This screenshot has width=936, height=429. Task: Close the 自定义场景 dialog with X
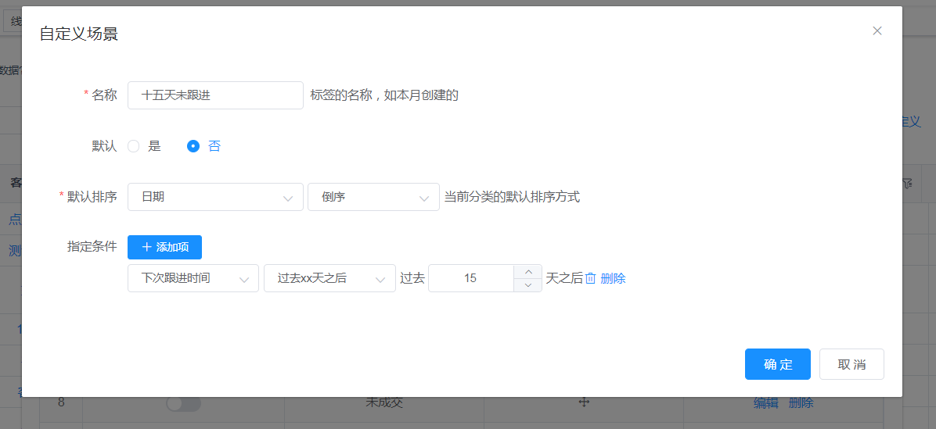click(877, 31)
